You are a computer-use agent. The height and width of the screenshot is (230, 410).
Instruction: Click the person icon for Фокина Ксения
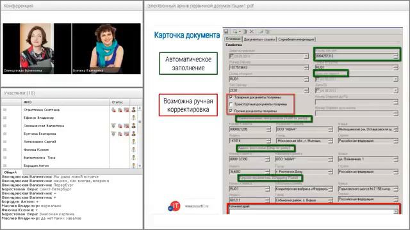(x=134, y=149)
